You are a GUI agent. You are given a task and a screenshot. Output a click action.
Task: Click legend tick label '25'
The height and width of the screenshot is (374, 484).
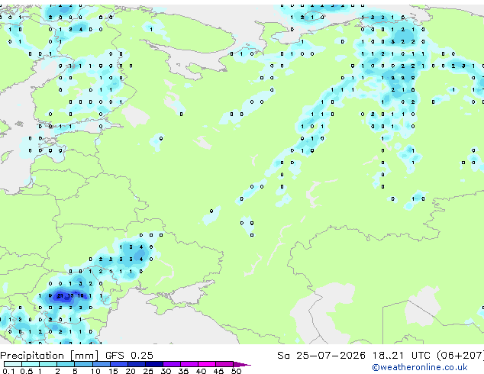click(x=148, y=371)
